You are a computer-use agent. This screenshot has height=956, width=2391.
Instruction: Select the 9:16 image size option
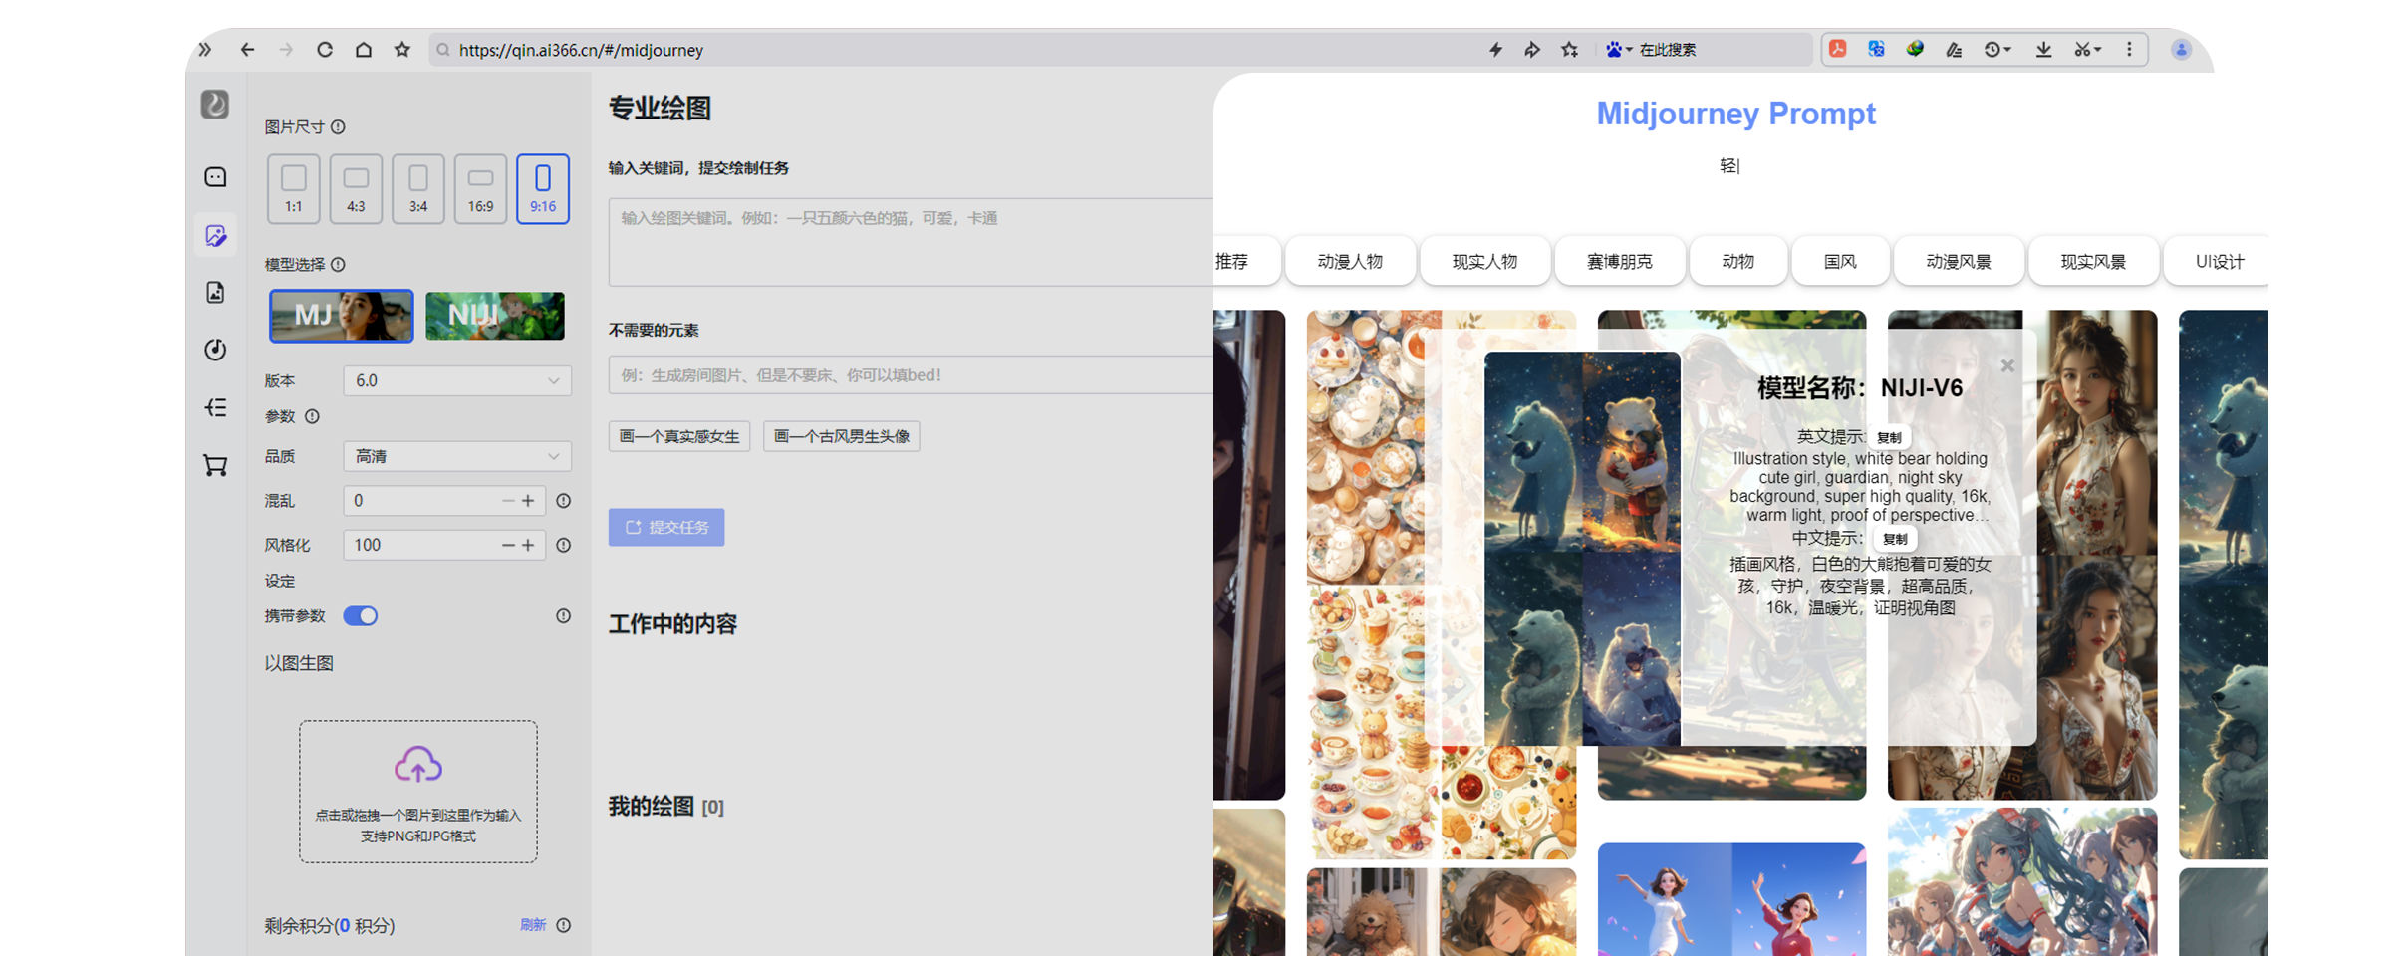click(543, 189)
